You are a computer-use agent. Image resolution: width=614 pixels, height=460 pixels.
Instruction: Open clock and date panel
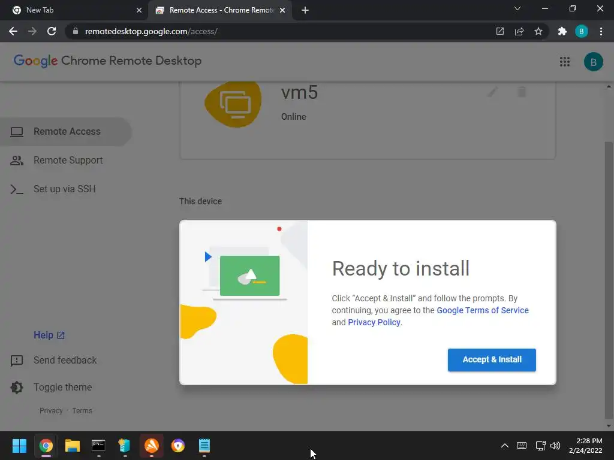point(585,446)
